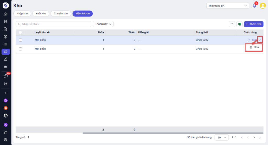Viewport: 268px width, 145px height.
Task: Click the Loại kiểm kê column header
Action: coord(42,32)
